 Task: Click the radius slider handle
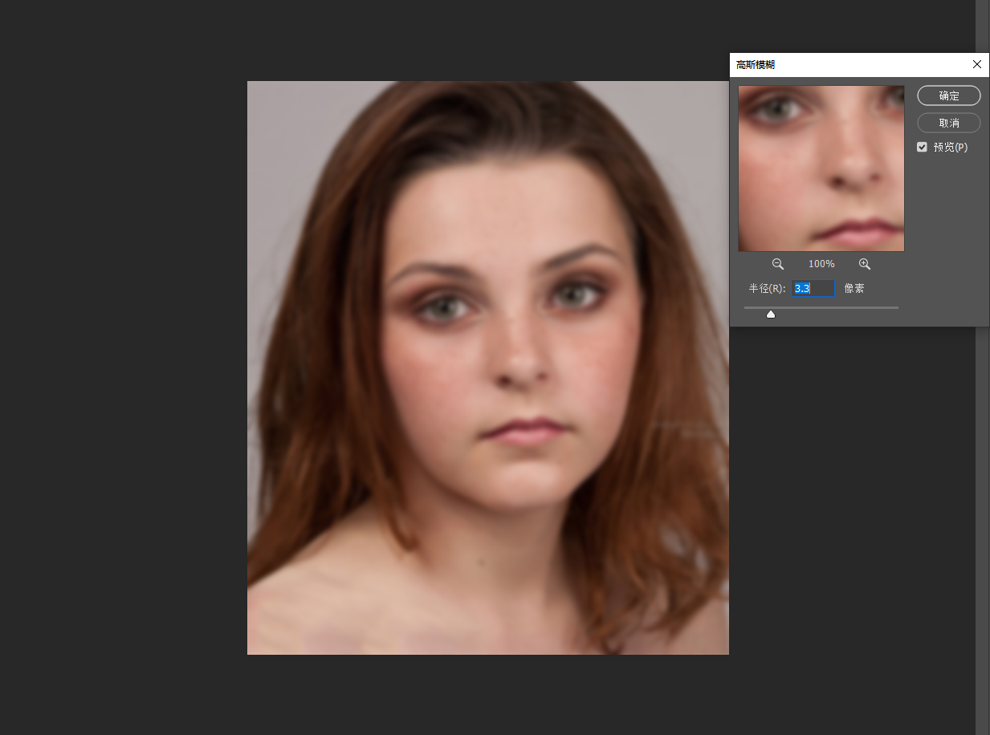771,315
